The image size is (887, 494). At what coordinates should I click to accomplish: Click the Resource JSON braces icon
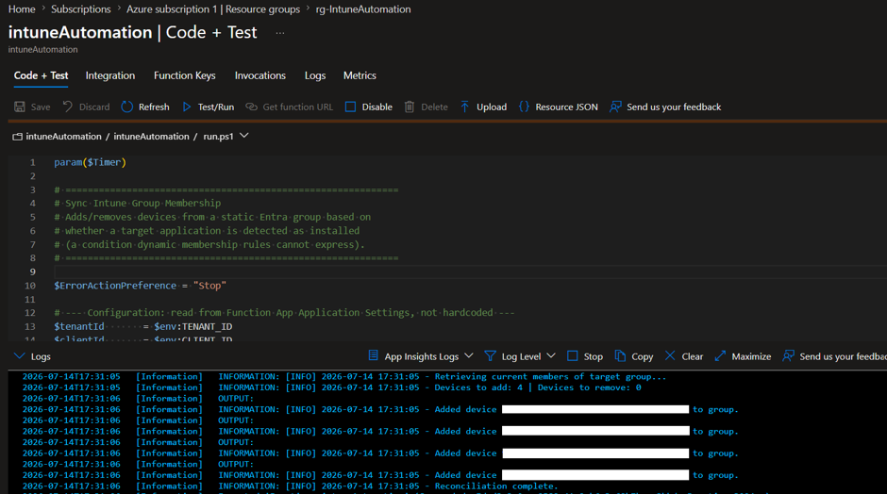point(524,107)
